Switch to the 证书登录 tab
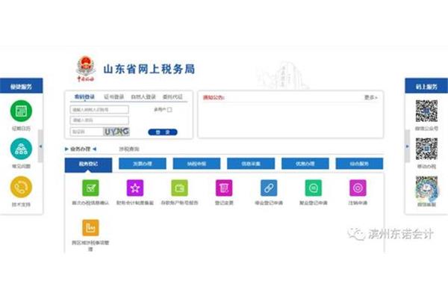448x299 pixels. pyautogui.click(x=114, y=96)
